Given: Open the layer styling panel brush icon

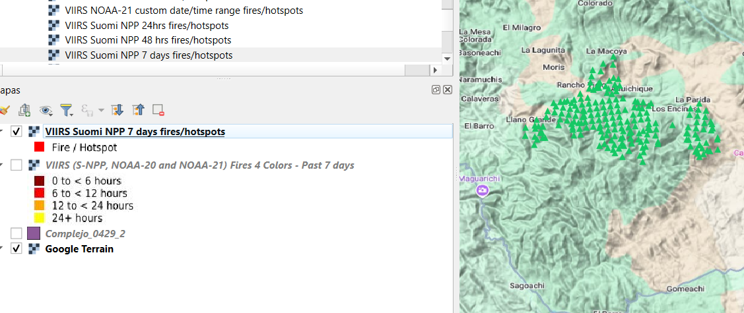Looking at the screenshot, I should [4, 110].
